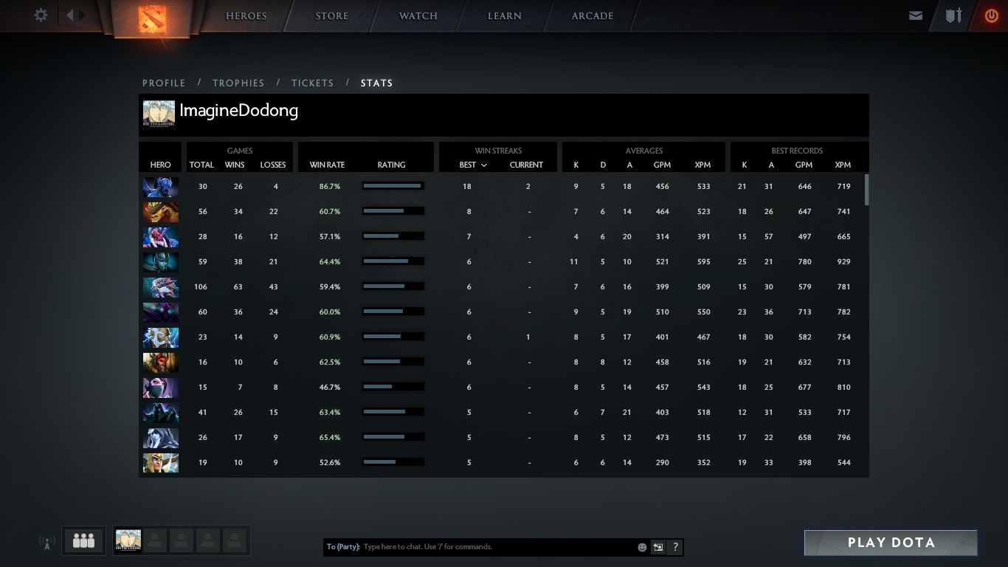Click hero portrait in the 56 total games row
The image size is (1008, 567).
click(x=160, y=212)
